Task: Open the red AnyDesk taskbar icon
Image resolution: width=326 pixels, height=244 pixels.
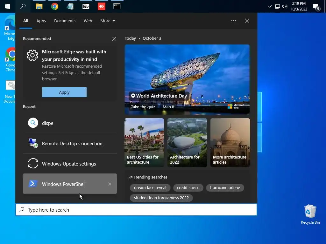Action: click(x=102, y=6)
